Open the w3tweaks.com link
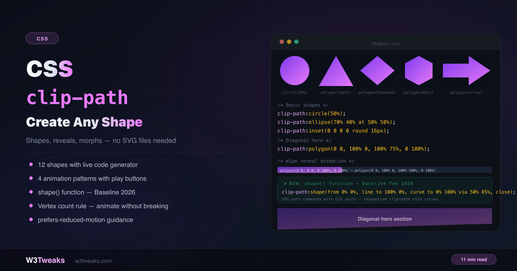Screen dimensions: 517x271 [93, 261]
